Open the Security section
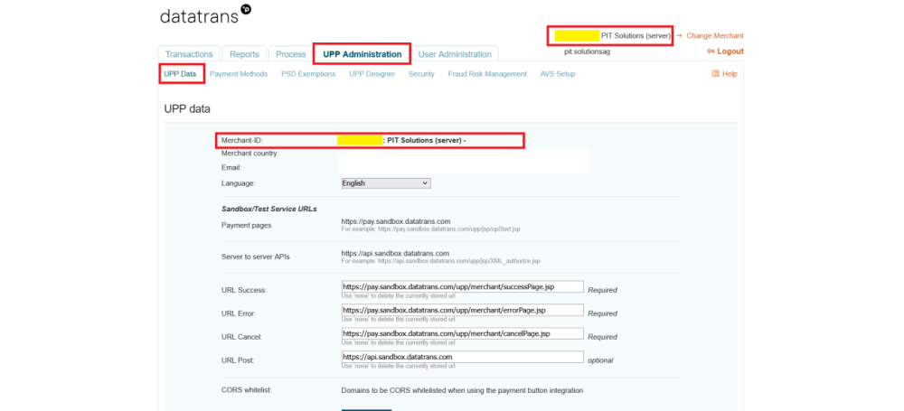This screenshot has width=904, height=411. 421,74
